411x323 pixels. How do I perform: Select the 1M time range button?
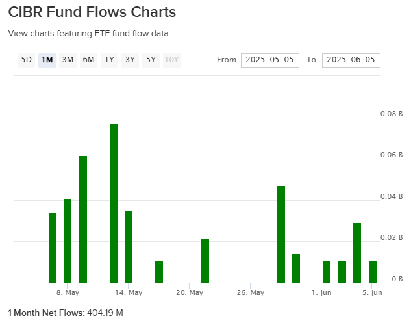tap(47, 60)
